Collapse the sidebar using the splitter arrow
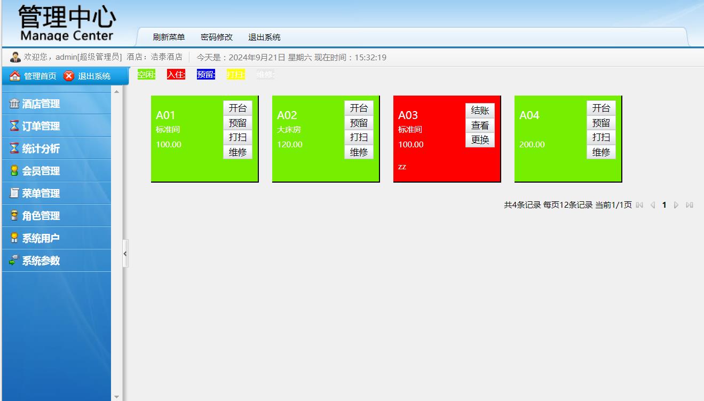 [x=125, y=254]
